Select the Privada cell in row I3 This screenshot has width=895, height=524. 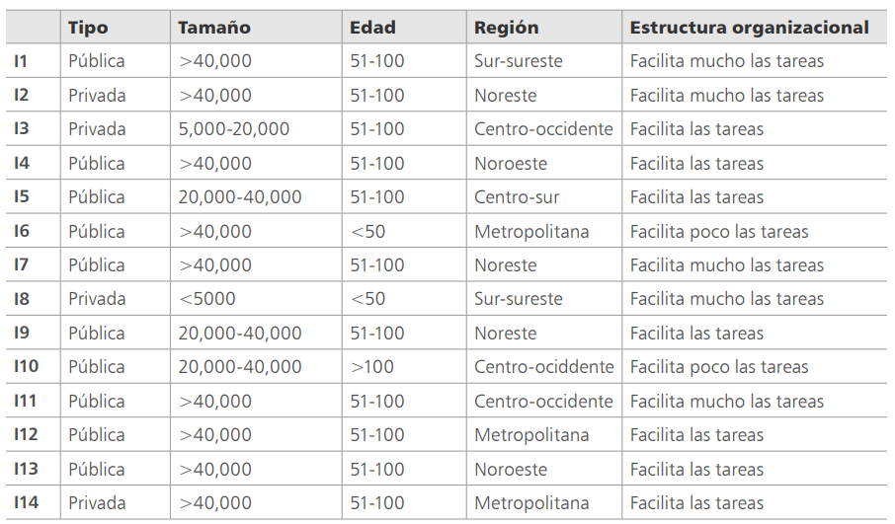[97, 129]
